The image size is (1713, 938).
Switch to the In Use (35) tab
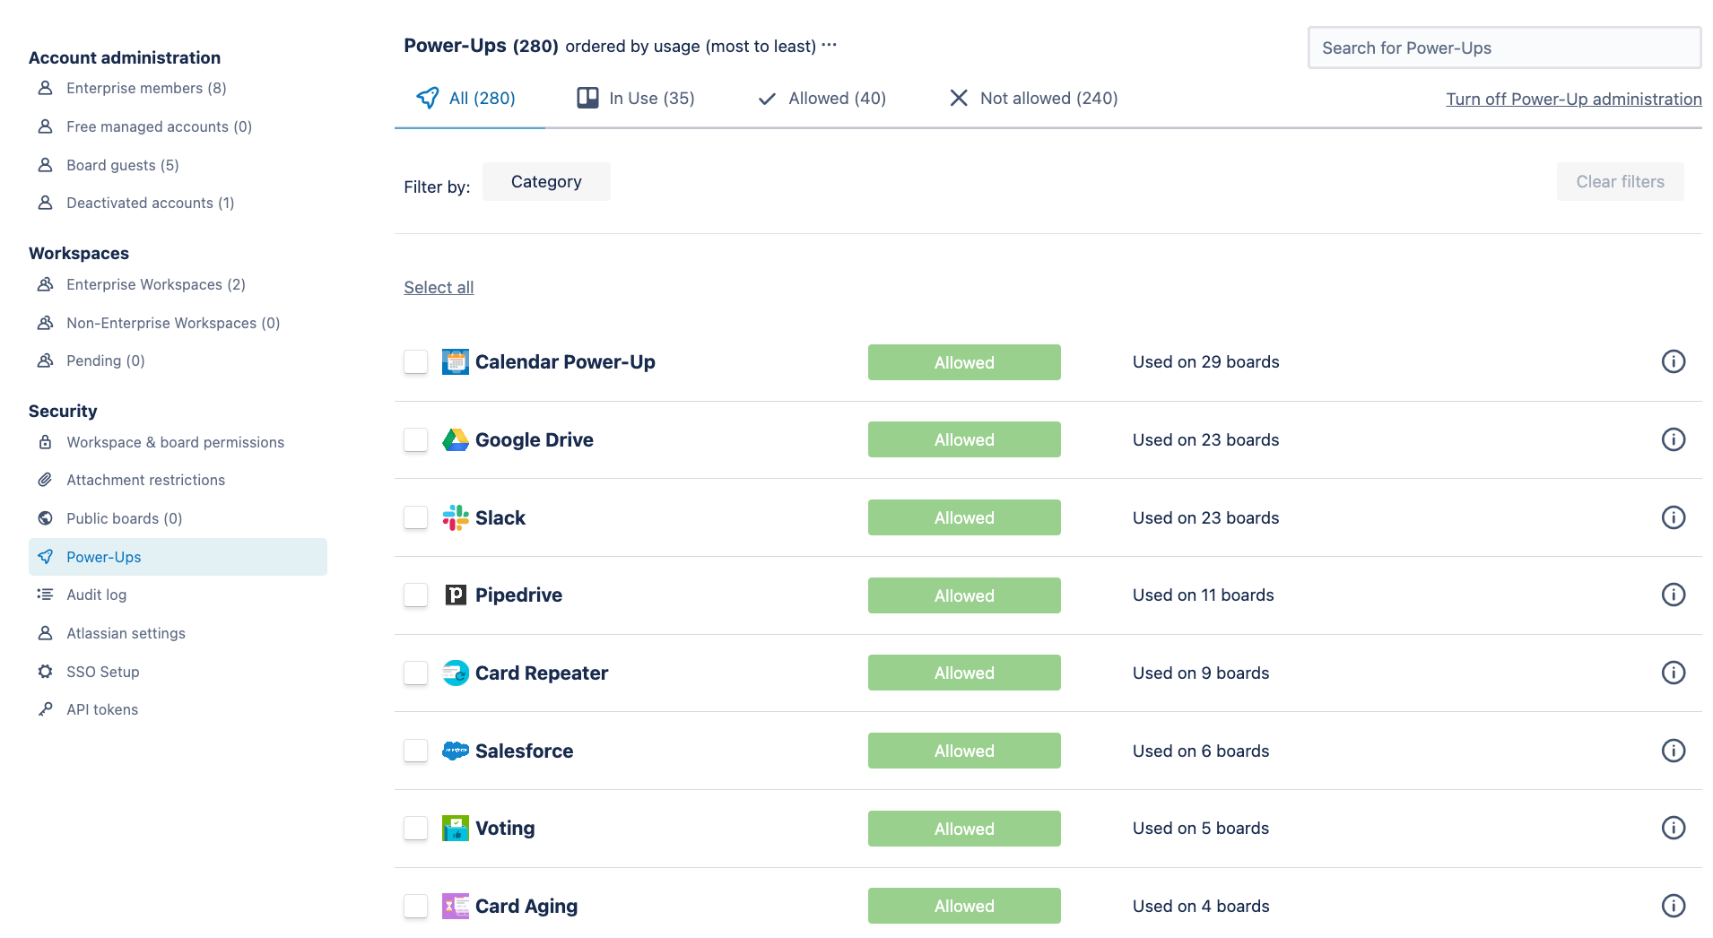(636, 99)
